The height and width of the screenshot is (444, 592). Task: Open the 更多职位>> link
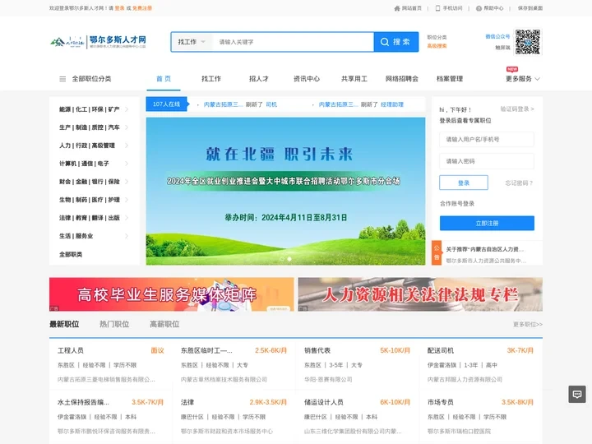527,324
